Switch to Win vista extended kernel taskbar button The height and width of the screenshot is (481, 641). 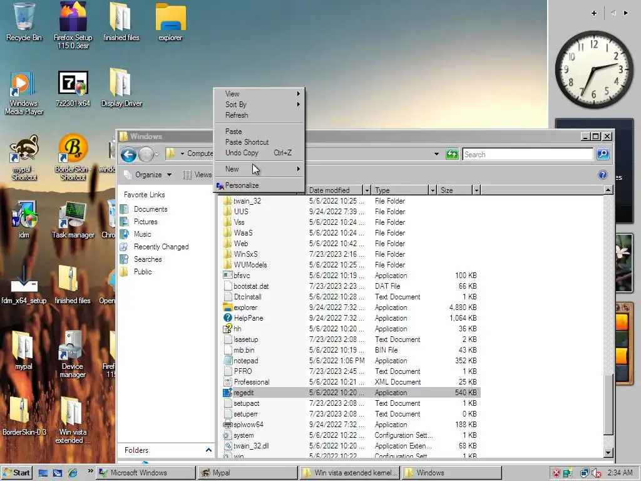pos(349,473)
